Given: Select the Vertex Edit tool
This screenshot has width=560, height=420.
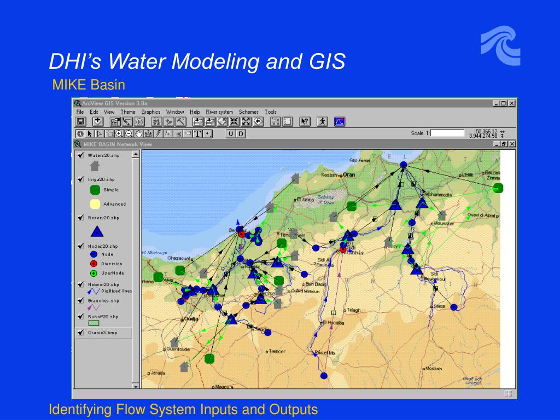Looking at the screenshot, I should point(100,134).
